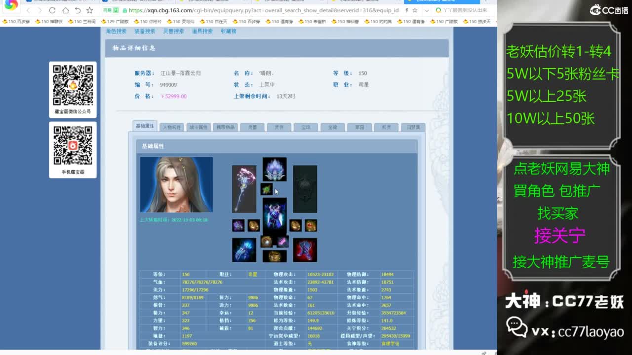Click the 法术攻击 value 23892-43781

pos(320,283)
